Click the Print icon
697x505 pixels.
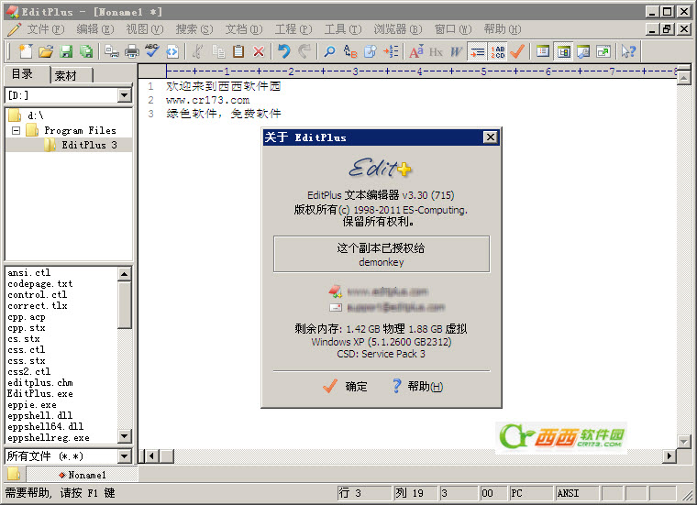(x=131, y=51)
